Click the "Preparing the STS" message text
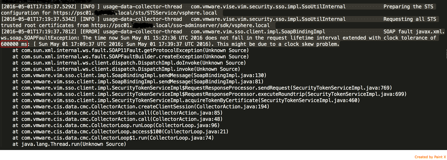The image size is (447, 160). pyautogui.click(x=408, y=7)
